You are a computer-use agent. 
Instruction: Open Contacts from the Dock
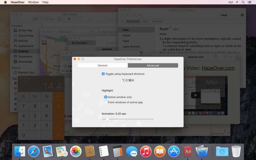point(90,151)
